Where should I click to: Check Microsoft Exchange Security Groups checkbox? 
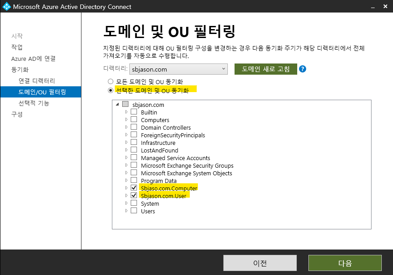(134, 165)
